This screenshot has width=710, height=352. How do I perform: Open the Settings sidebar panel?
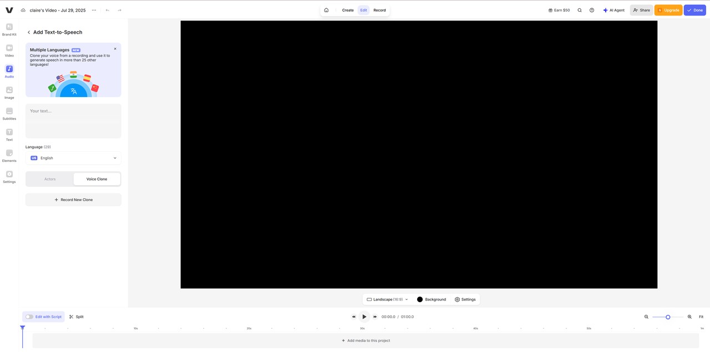[x=9, y=177]
